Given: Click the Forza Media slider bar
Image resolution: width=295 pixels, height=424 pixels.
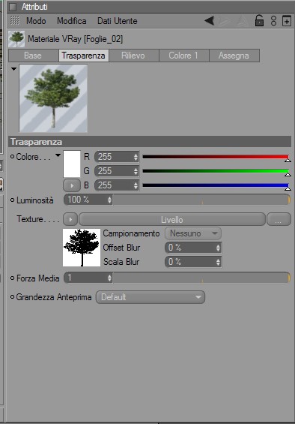Looking at the screenshot, I should [201, 278].
